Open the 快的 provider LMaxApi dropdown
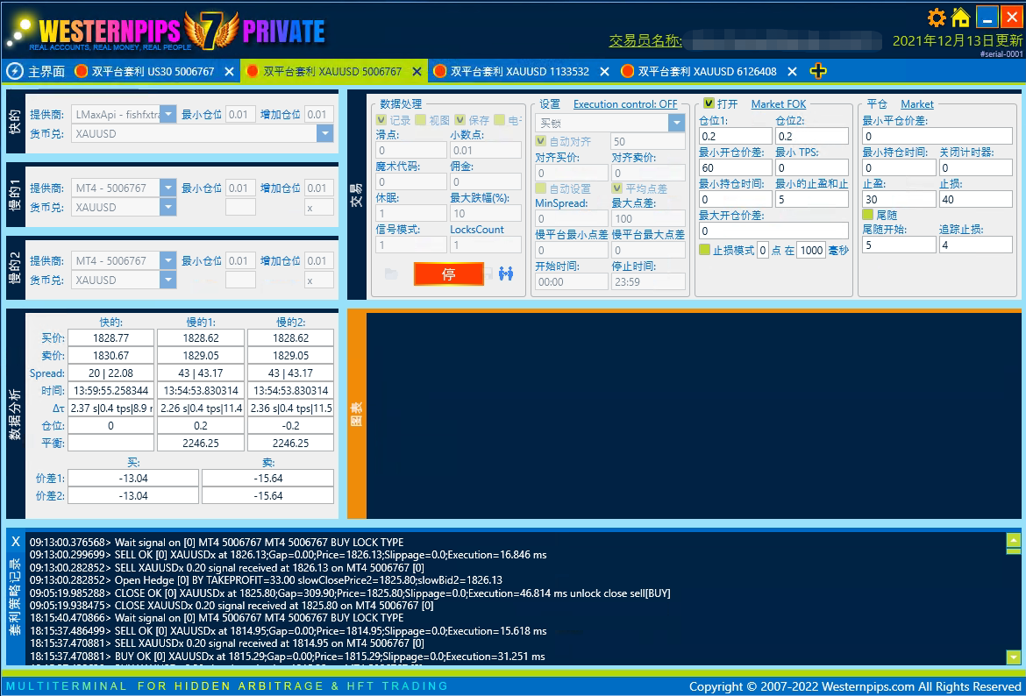This screenshot has width=1026, height=696. [x=168, y=115]
